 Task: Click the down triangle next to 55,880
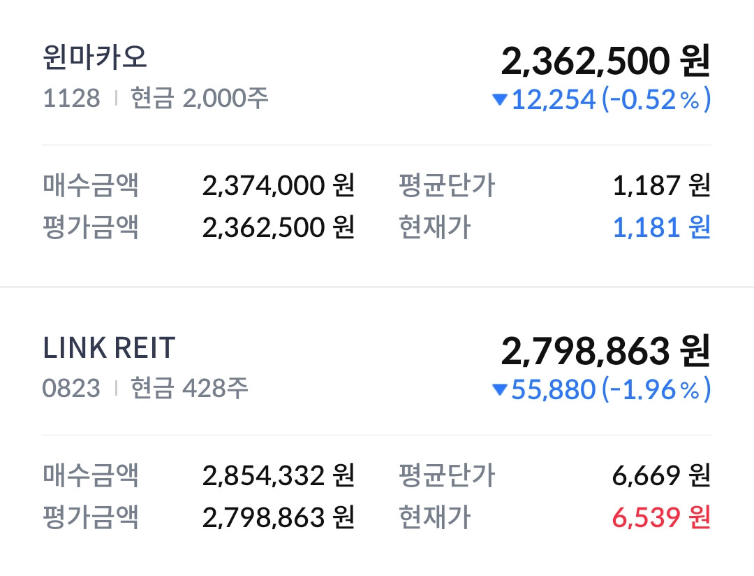[499, 390]
